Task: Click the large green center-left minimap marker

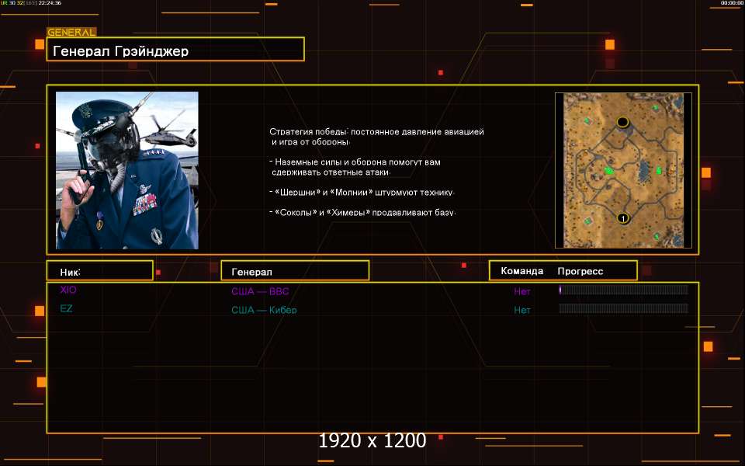Action: [609, 170]
